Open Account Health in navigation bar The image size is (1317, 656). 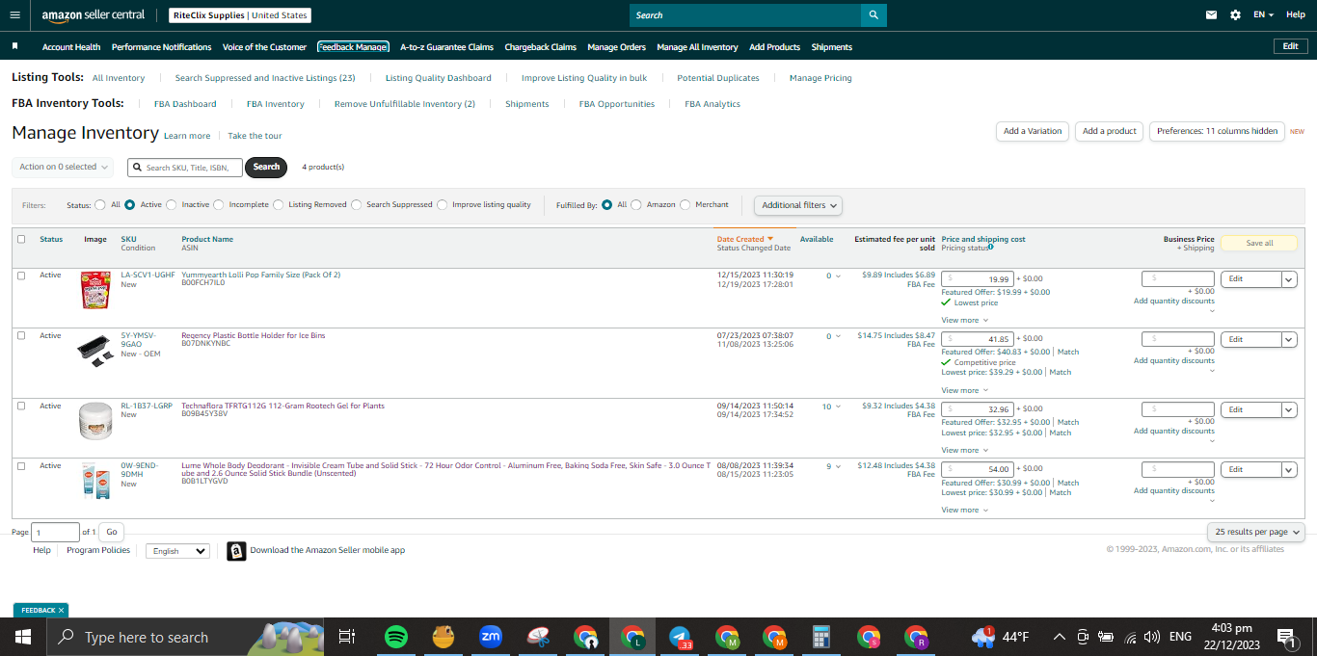point(71,47)
